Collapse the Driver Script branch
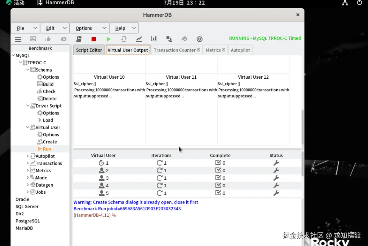 tap(28, 105)
